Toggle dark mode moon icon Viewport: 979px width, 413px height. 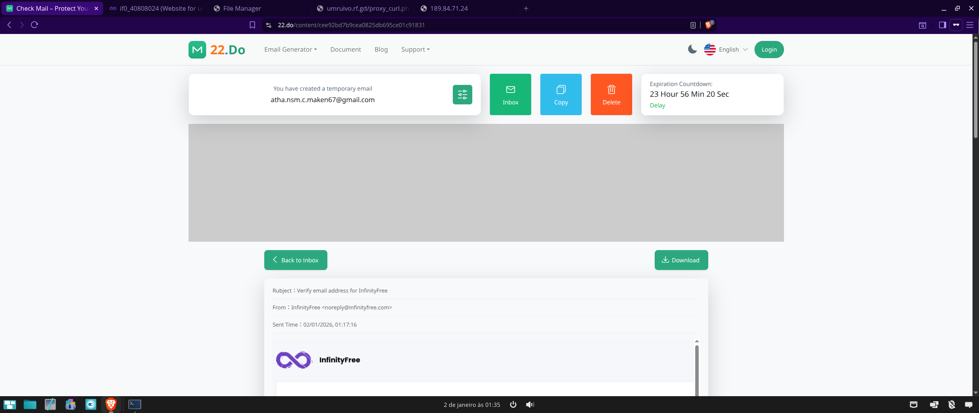click(692, 49)
